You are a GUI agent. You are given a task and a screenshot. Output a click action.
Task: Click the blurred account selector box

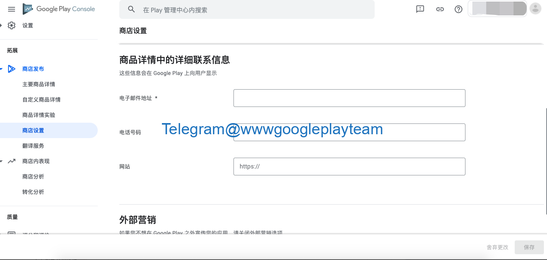tap(497, 8)
